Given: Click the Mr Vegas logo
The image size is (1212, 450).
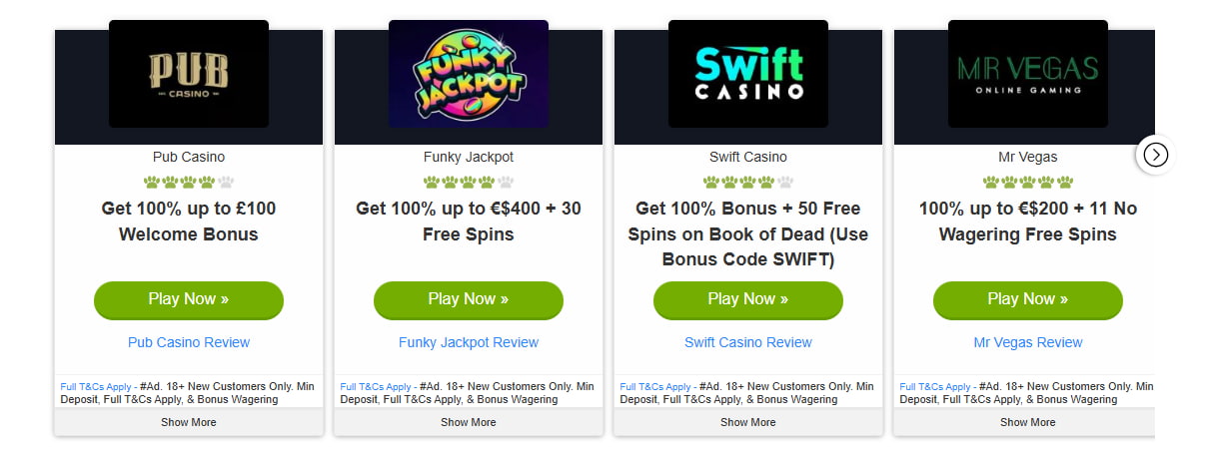Looking at the screenshot, I should tap(1028, 74).
